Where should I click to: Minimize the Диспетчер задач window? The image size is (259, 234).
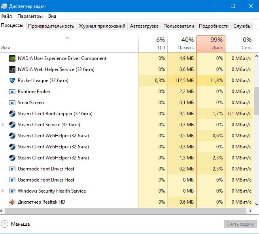(215, 6)
